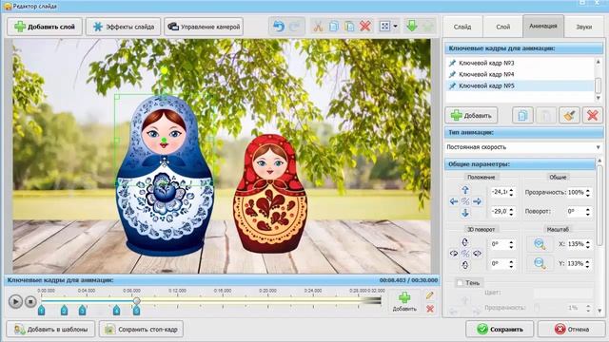Open Эффекты слайда
This screenshot has width=609, height=342.
[123, 27]
